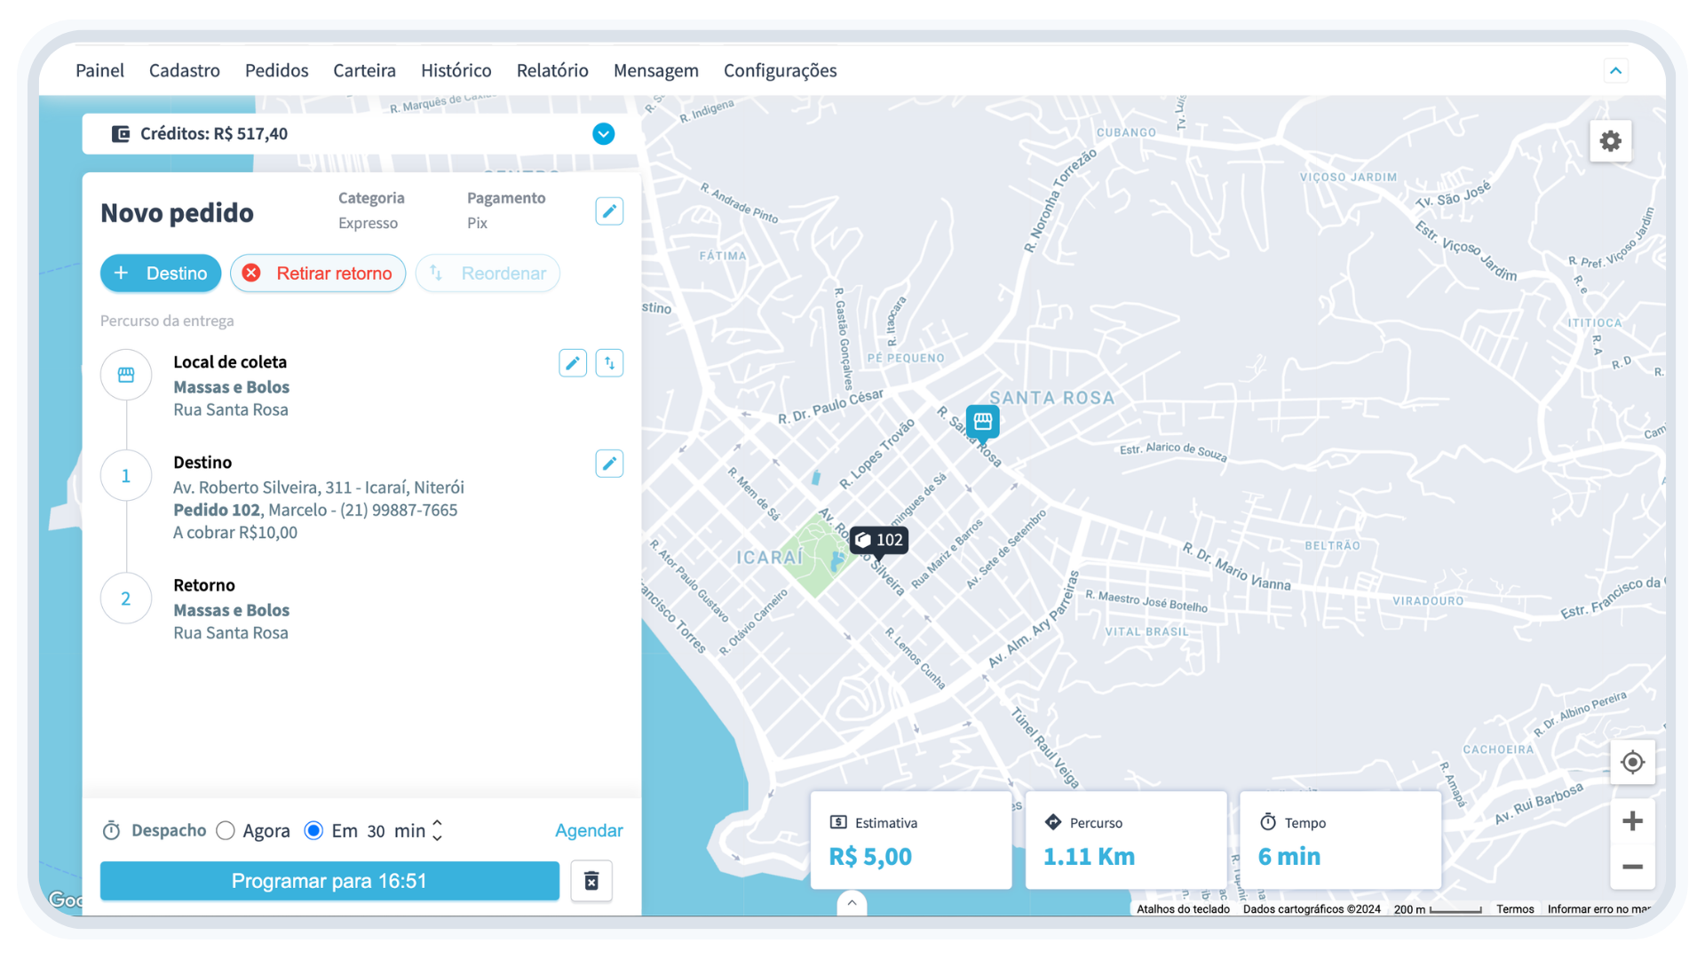This screenshot has width=1705, height=959.
Task: Open Atalhos do teclado
Action: [x=1183, y=909]
